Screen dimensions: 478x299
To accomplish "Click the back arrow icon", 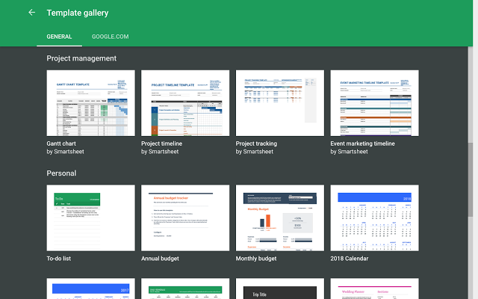I will coord(31,13).
